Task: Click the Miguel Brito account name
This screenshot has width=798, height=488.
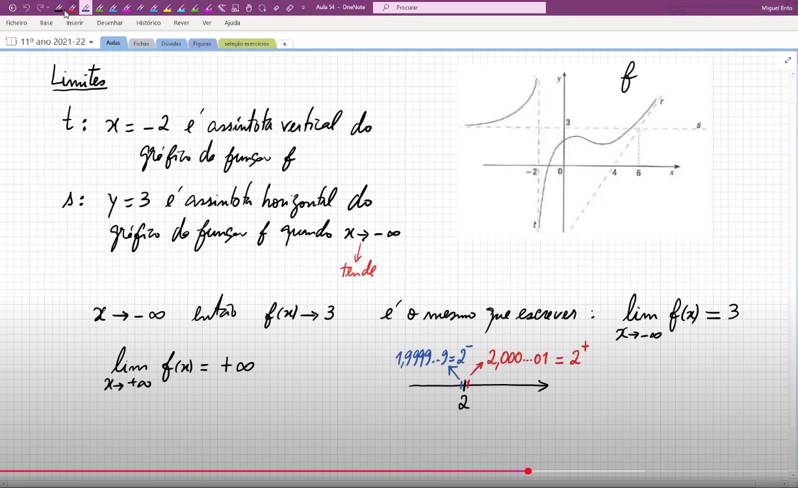Action: point(777,8)
